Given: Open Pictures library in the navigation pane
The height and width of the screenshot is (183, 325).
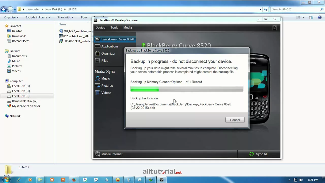Looking at the screenshot, I should (x=17, y=66).
